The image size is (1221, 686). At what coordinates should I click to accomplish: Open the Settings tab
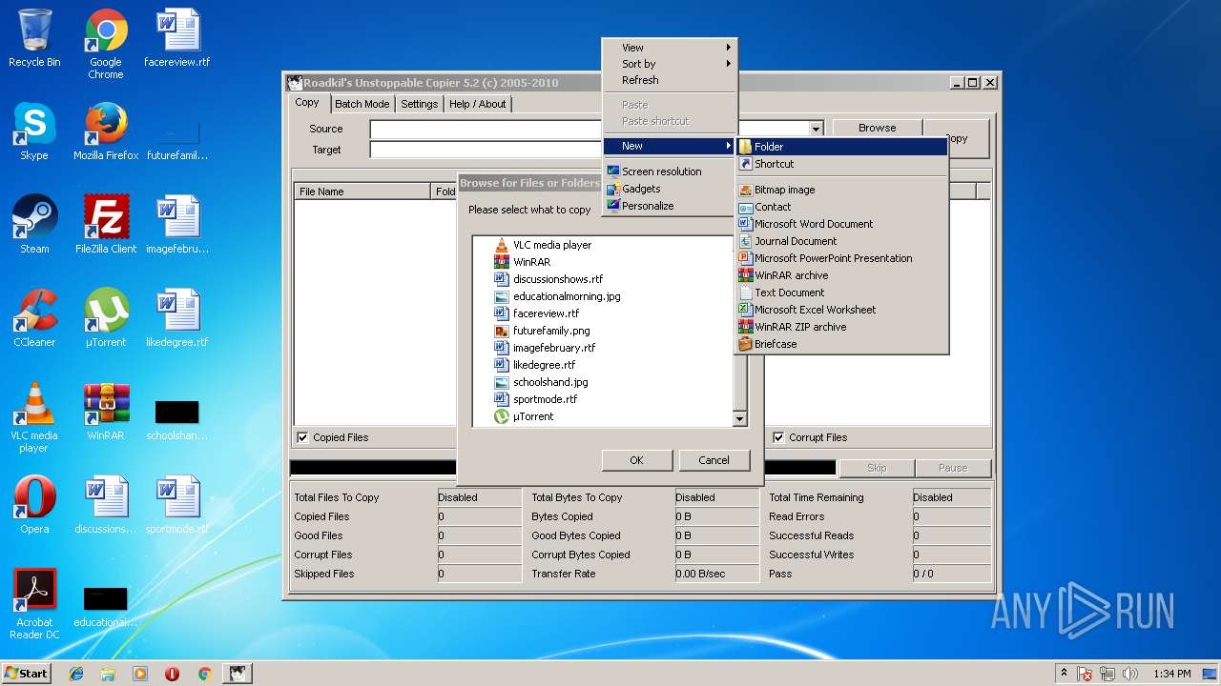point(419,104)
